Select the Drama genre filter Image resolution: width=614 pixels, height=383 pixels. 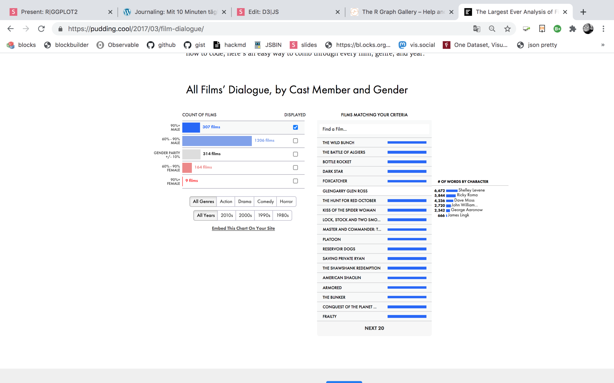coord(244,201)
